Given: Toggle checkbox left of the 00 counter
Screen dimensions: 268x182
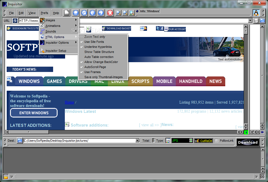Looking at the screenshot, I should coord(257,176).
